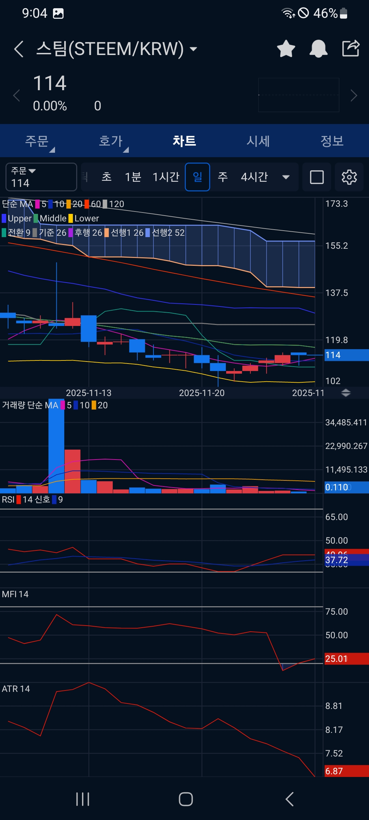Viewport: 369px width, 820px height.
Task: Select the 일 daily interval
Action: (197, 177)
